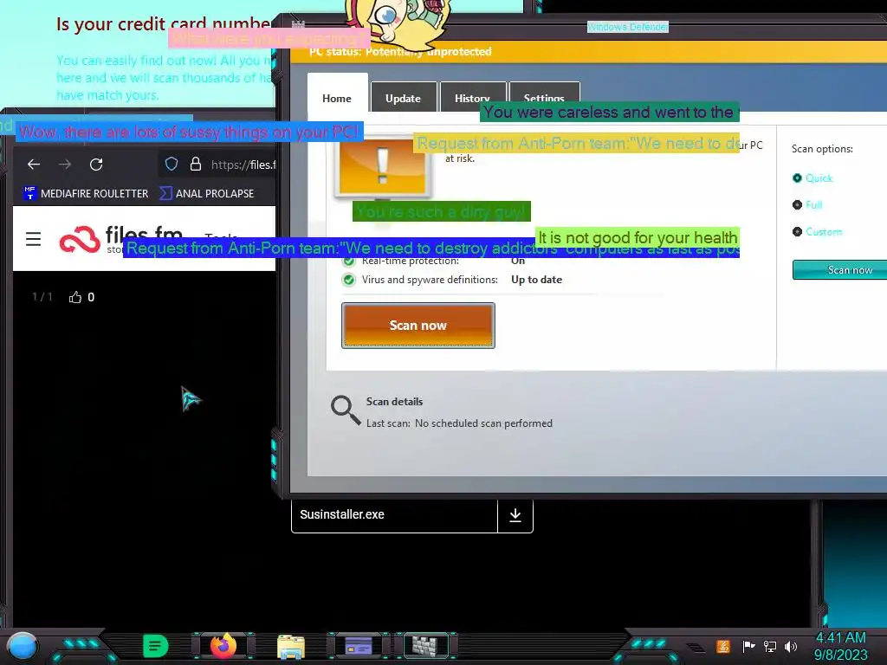Image resolution: width=887 pixels, height=665 pixels.
Task: Open File Explorer from the taskbar
Action: coord(291,646)
